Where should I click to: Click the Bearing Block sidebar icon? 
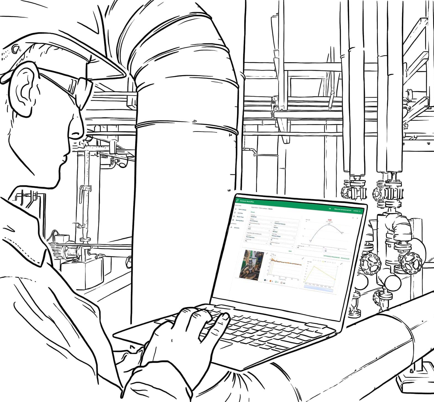pos(233,220)
